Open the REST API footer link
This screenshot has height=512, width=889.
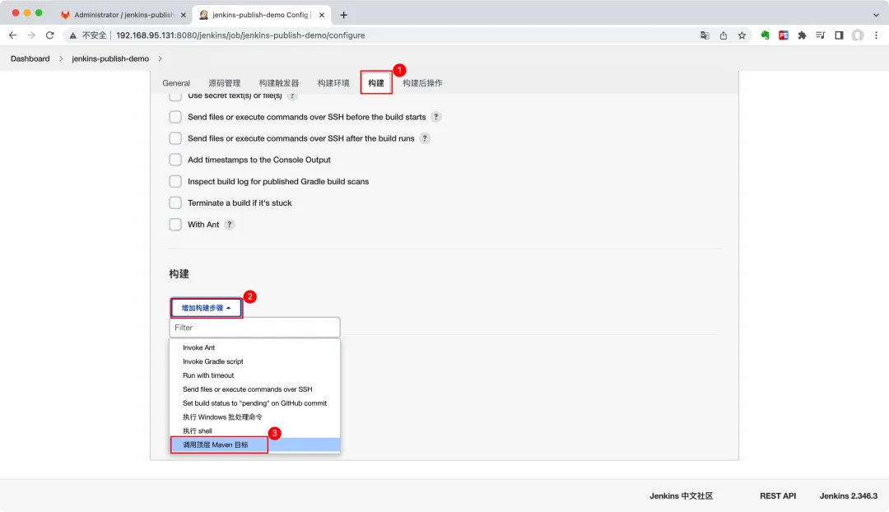[778, 496]
